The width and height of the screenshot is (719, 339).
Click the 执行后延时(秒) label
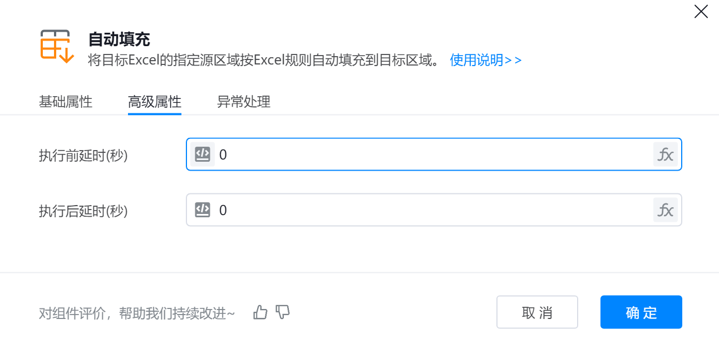[83, 211]
